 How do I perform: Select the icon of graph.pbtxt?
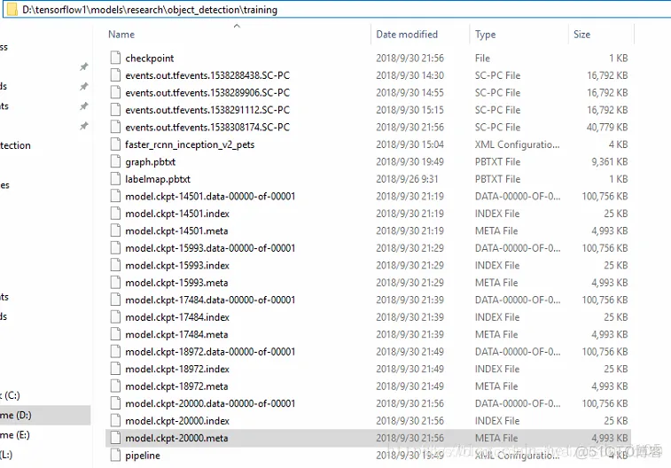pyautogui.click(x=115, y=161)
